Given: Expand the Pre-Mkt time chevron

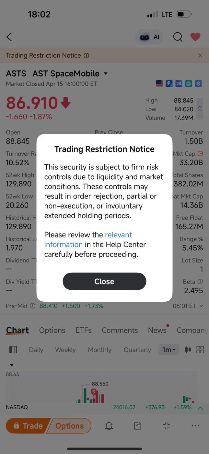Looking at the screenshot, I should click(201, 306).
